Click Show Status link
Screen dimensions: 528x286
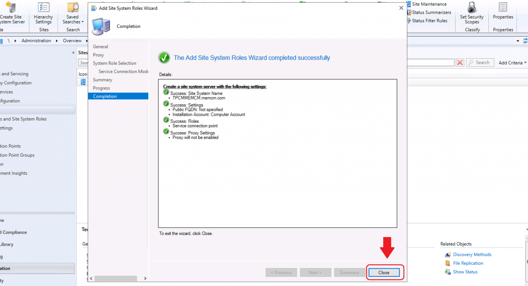[x=465, y=272]
